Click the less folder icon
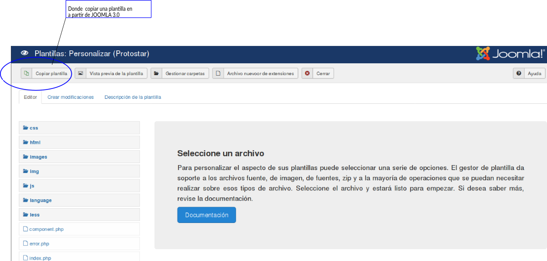The image size is (547, 261). 25,215
